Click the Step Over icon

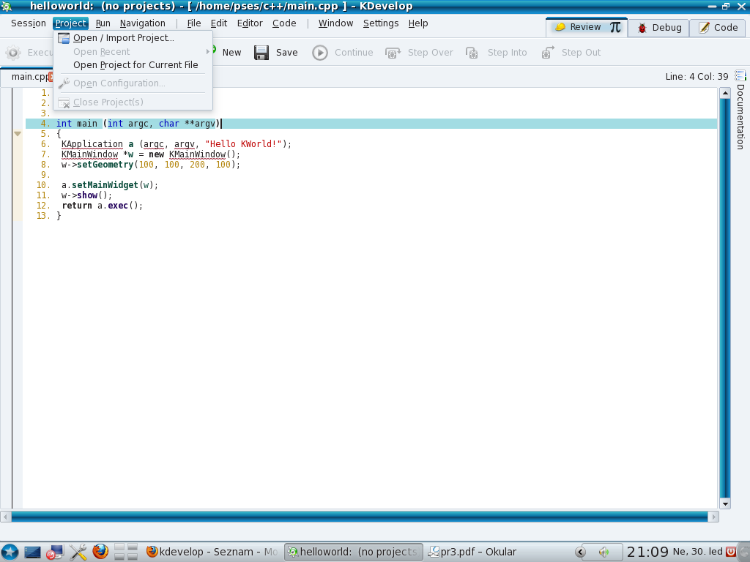click(x=393, y=53)
